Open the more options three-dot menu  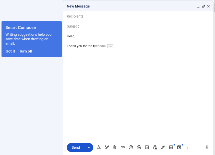point(187,147)
